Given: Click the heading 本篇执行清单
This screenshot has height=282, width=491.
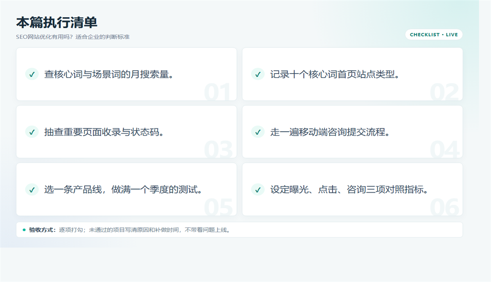Looking at the screenshot, I should pos(56,22).
